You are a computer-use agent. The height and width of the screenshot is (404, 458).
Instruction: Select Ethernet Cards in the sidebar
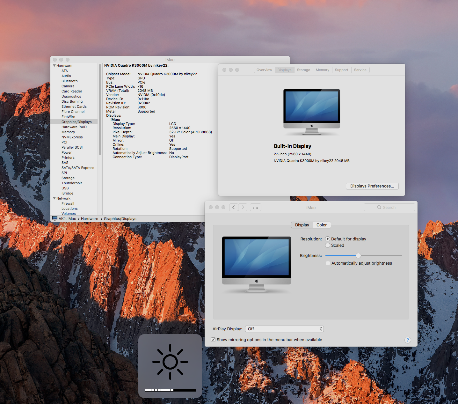click(x=74, y=107)
